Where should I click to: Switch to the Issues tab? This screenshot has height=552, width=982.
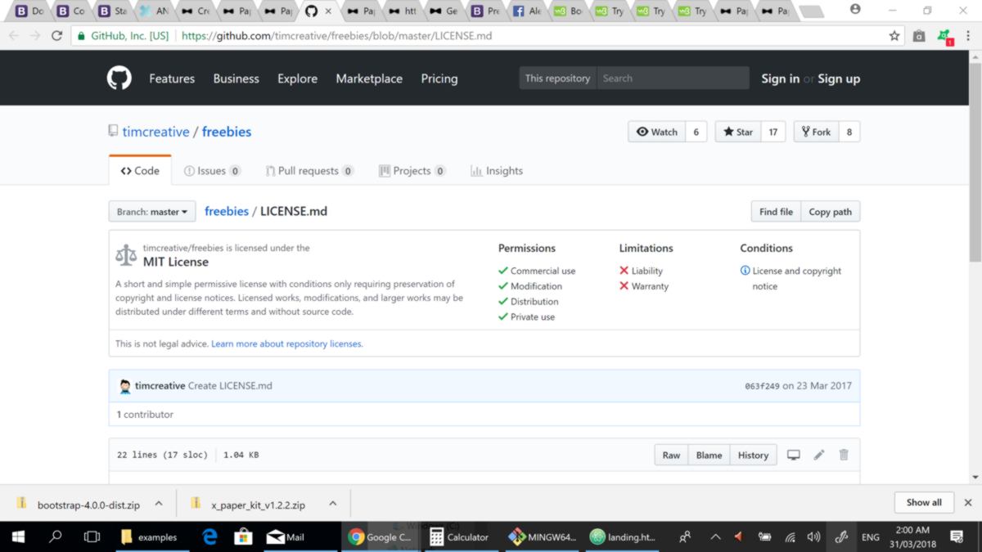click(213, 171)
